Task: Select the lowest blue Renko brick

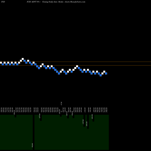Action: coord(101,75)
